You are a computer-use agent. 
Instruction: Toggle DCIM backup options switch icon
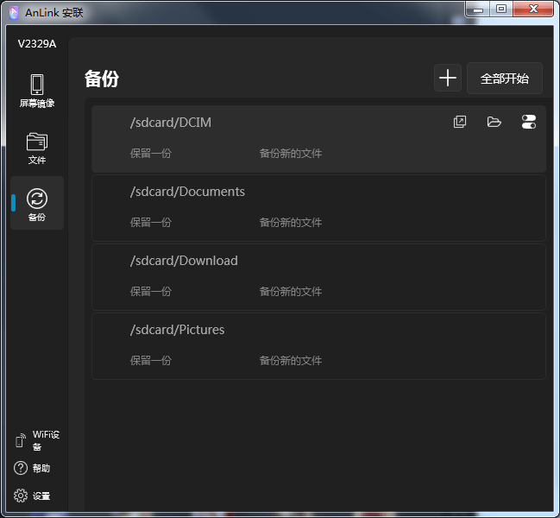[x=529, y=122]
